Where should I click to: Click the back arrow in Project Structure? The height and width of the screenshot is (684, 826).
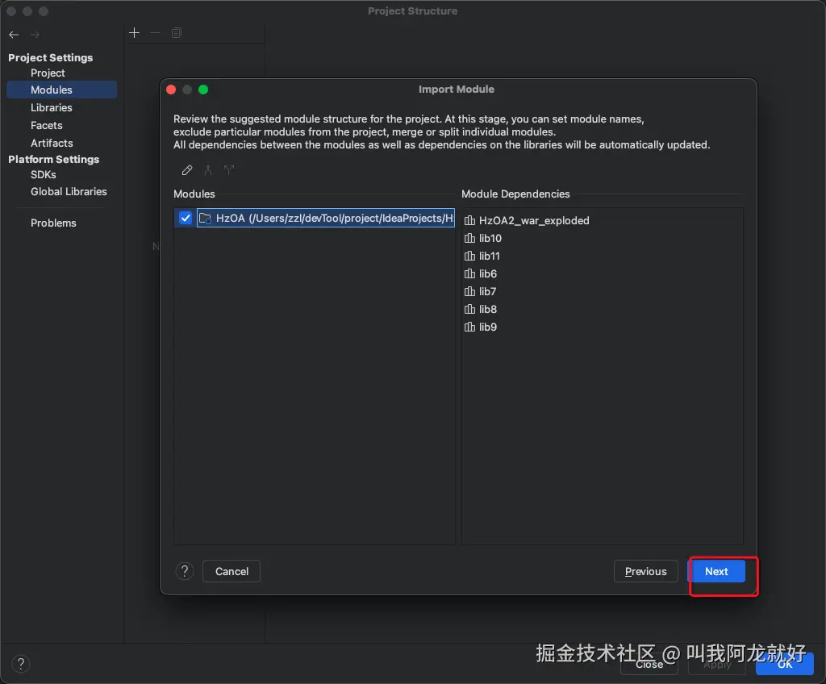(x=14, y=35)
